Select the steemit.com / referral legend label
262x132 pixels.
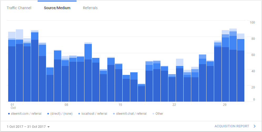(26, 114)
